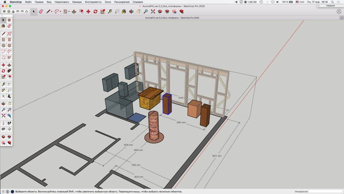Open the Камера menu

(77, 2)
